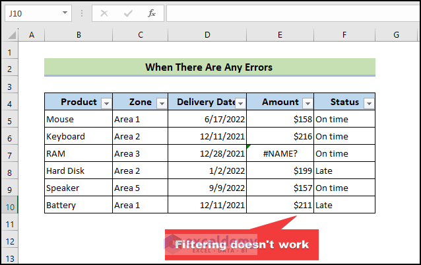
Task: Click the green error indicator on #NAME? cell
Action: (x=249, y=147)
